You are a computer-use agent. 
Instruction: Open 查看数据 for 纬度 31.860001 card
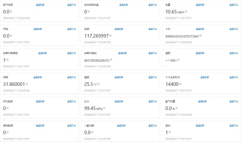[38, 77]
